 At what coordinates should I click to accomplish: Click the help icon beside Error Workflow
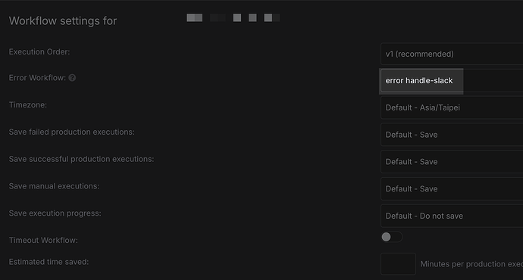(72, 78)
